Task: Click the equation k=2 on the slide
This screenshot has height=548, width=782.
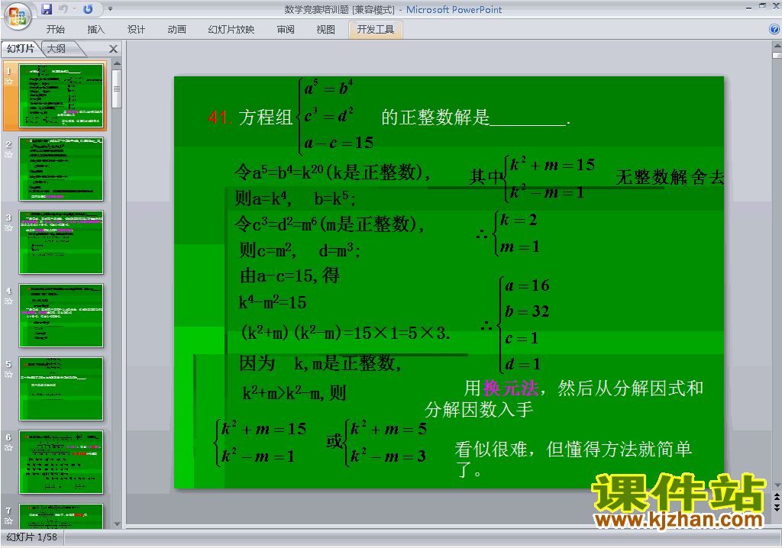Action: pos(519,220)
